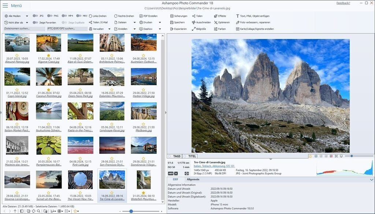375x214 pixels.
Task: Select the Bildgröße resize tool
Action: 194,29
